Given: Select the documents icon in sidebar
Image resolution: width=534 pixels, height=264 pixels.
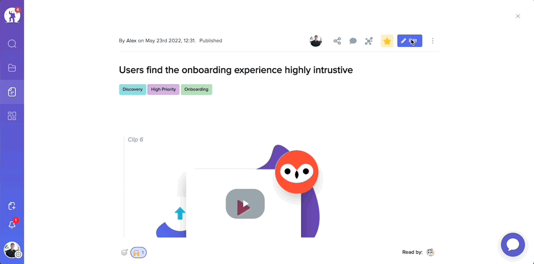Looking at the screenshot, I should coord(12,92).
